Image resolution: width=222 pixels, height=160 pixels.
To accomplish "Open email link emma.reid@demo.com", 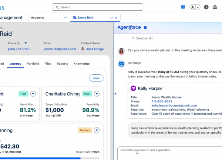I will point(60,49).
